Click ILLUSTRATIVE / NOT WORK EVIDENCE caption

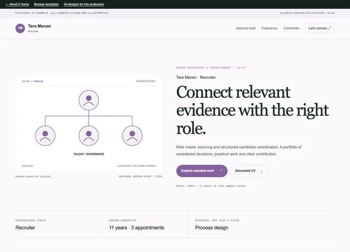coord(136,166)
